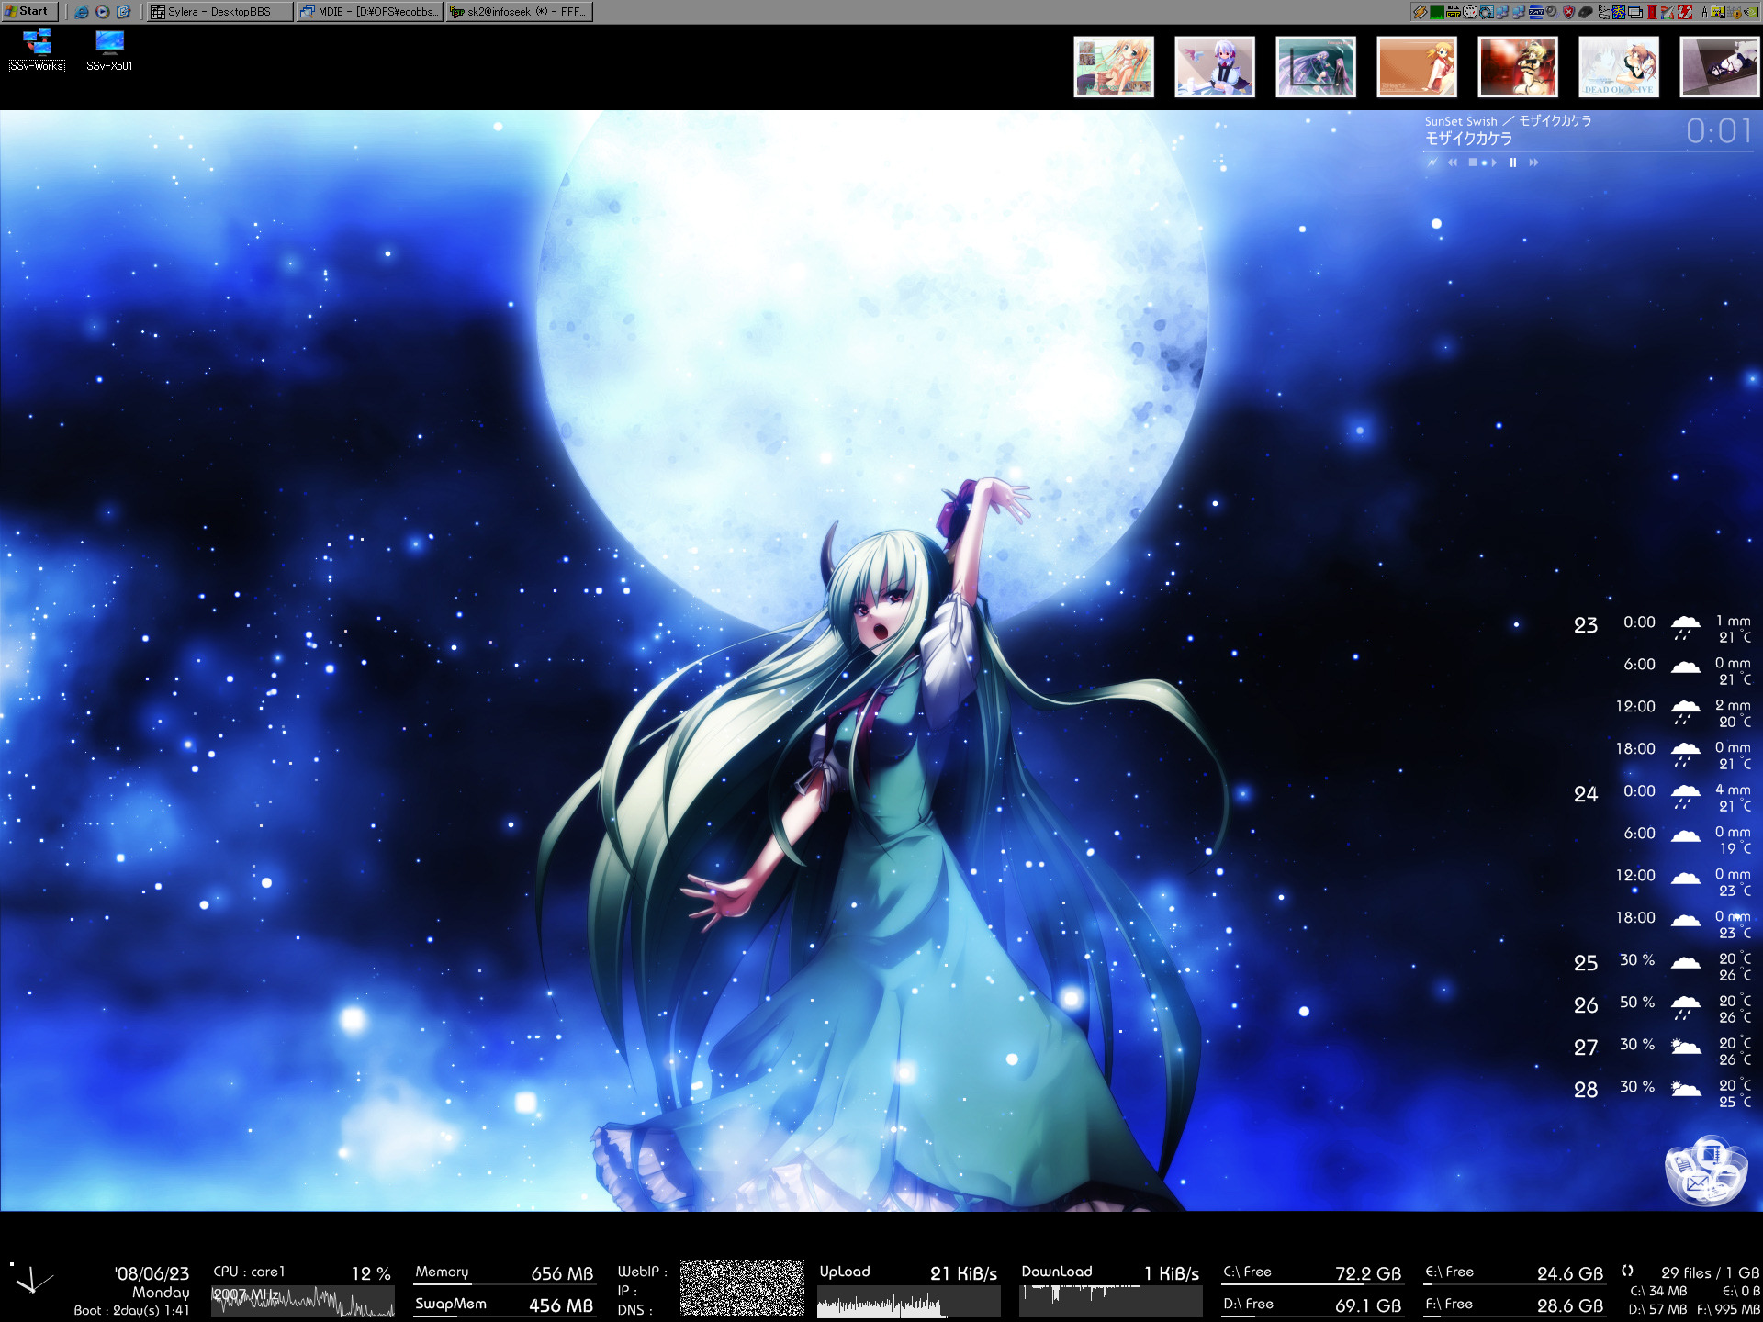Switch to sk2@infoseek FFFTP taskbar button
This screenshot has width=1763, height=1322.
[x=519, y=12]
